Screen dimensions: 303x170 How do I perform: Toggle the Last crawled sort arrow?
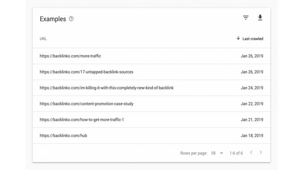(x=238, y=38)
